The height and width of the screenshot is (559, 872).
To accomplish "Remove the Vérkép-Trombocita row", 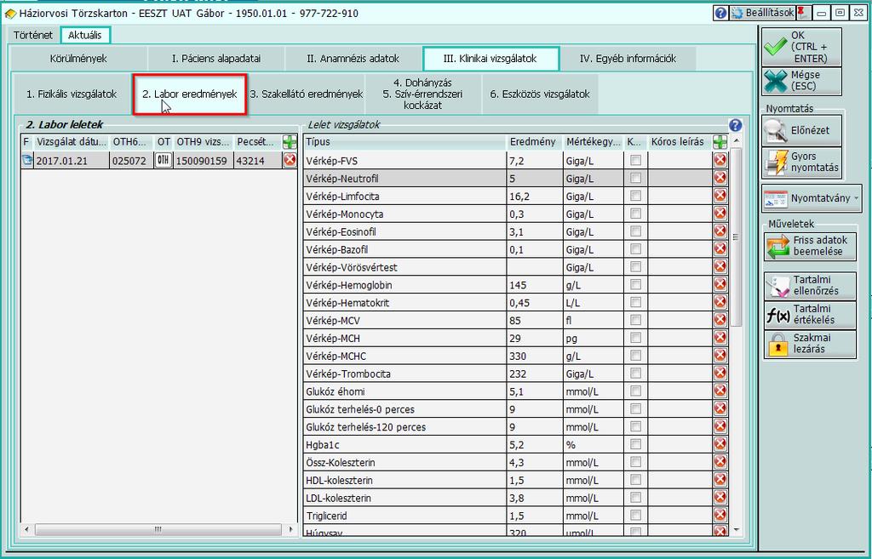I will (x=720, y=374).
